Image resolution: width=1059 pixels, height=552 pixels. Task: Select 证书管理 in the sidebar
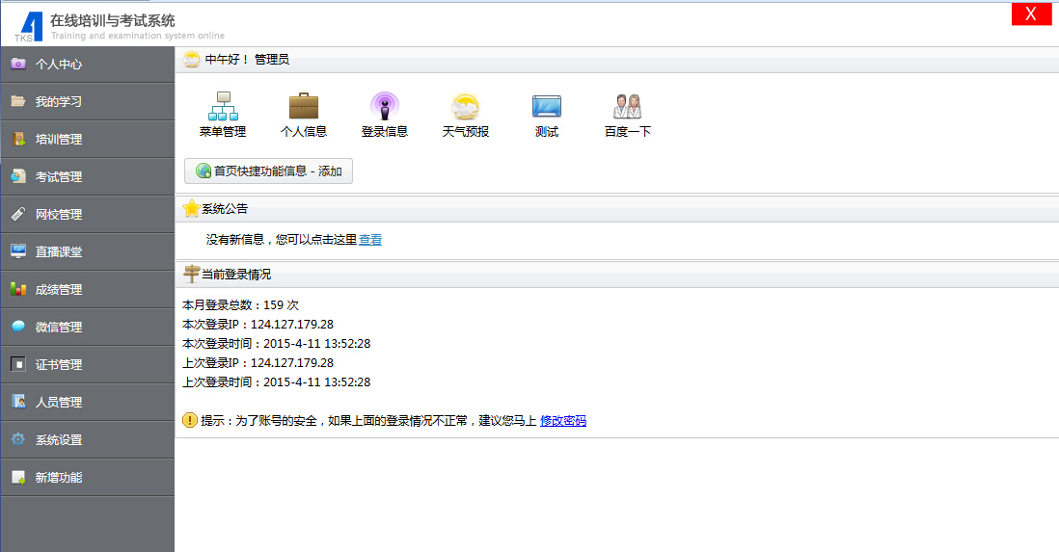[x=88, y=364]
